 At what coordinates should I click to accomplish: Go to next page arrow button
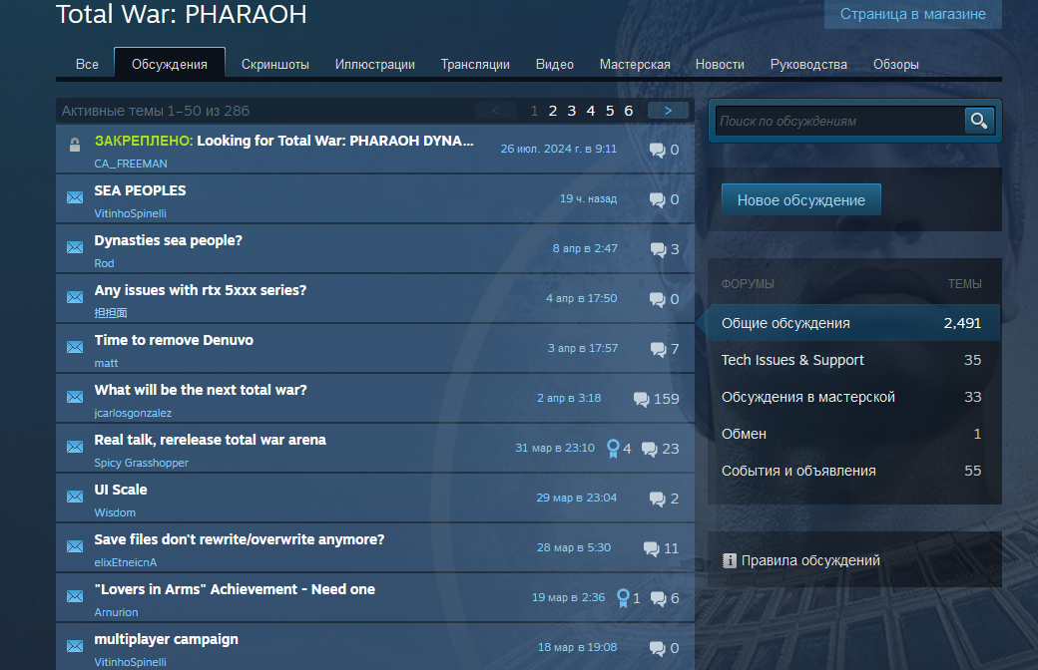click(x=668, y=111)
